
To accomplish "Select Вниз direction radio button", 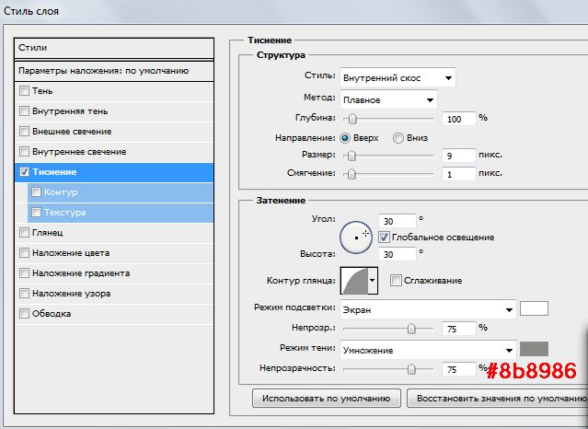I will point(398,138).
